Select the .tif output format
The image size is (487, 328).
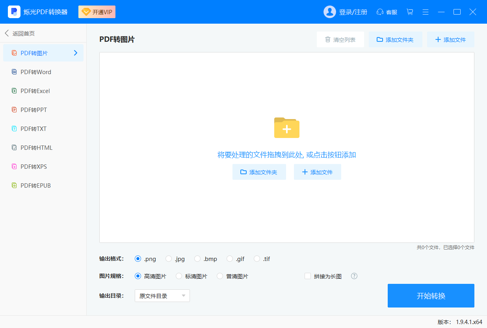coord(257,259)
